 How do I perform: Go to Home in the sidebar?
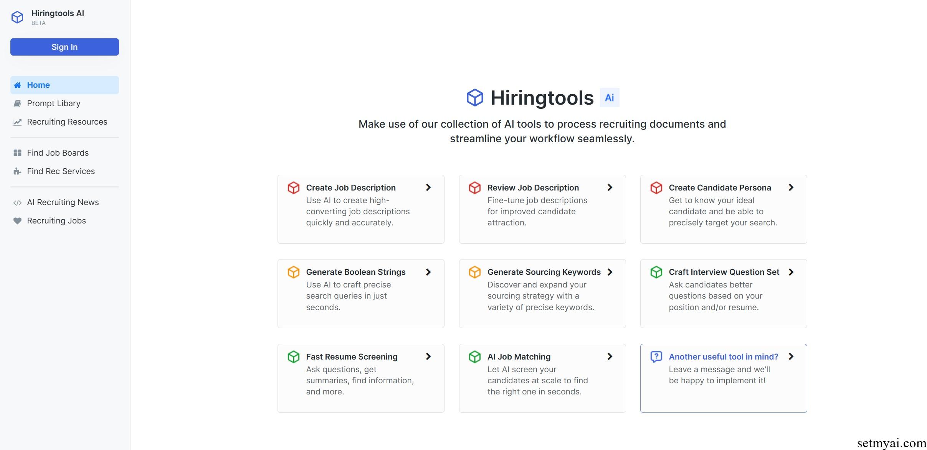(64, 85)
